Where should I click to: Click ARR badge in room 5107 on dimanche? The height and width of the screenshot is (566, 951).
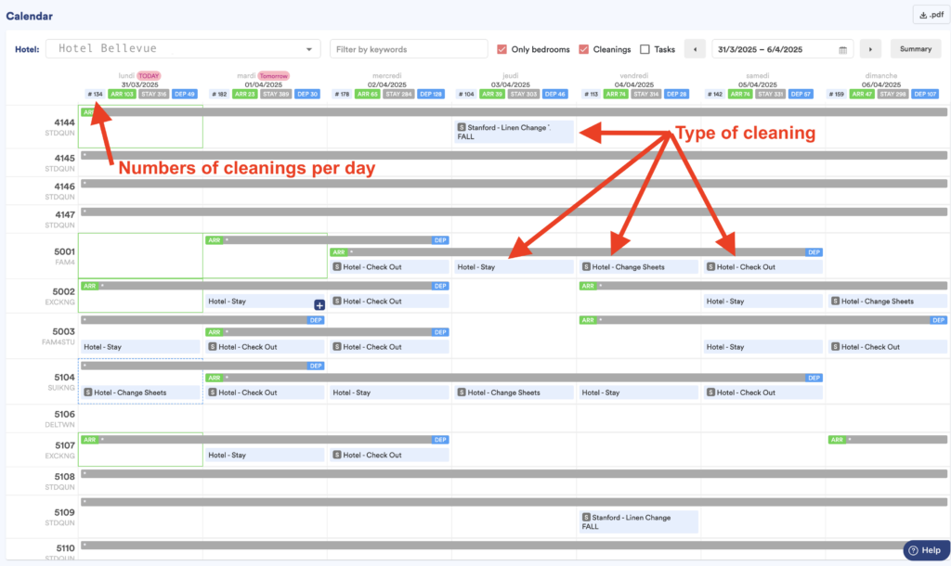(x=837, y=440)
